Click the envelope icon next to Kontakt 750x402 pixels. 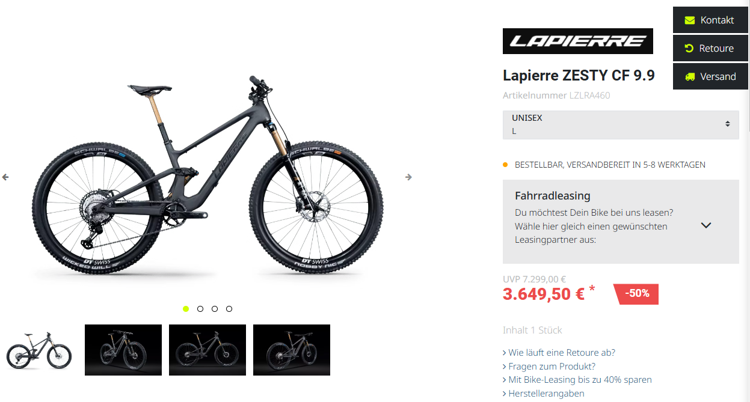tap(689, 20)
